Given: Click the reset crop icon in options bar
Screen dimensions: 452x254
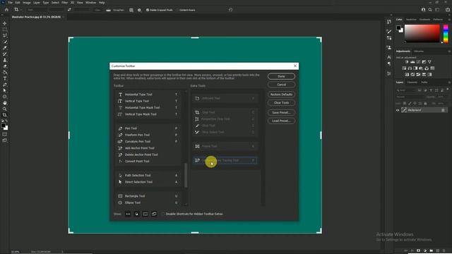Looking at the screenshot, I should pos(231,10).
